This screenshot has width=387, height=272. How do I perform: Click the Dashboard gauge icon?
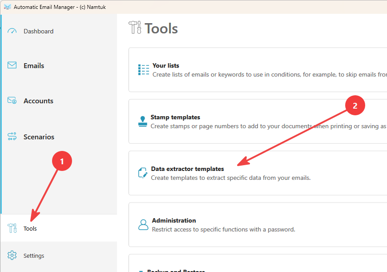[12, 31]
